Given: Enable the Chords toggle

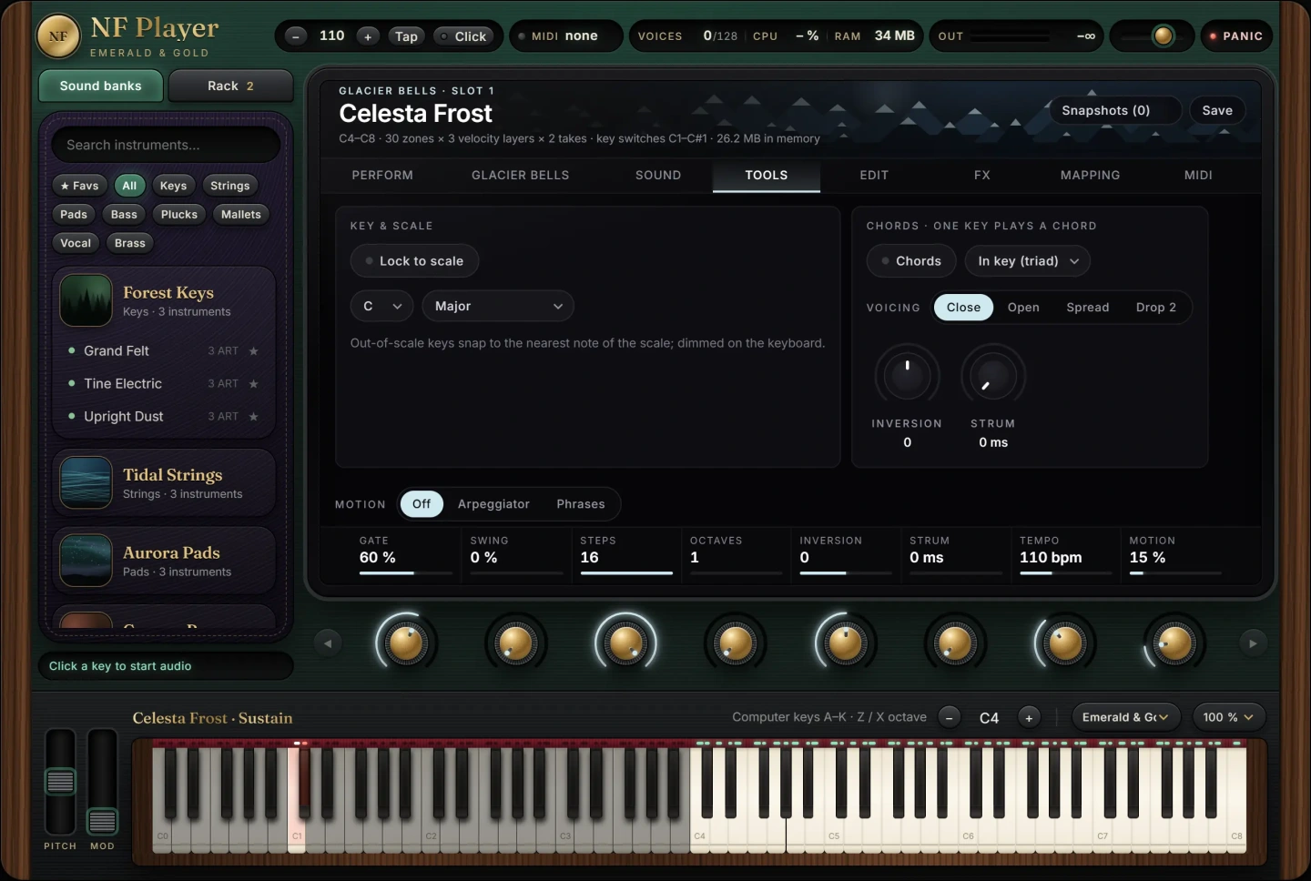Looking at the screenshot, I should [x=910, y=261].
